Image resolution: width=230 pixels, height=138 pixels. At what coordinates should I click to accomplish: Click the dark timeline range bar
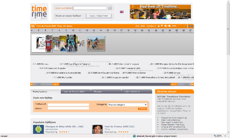click(x=115, y=84)
